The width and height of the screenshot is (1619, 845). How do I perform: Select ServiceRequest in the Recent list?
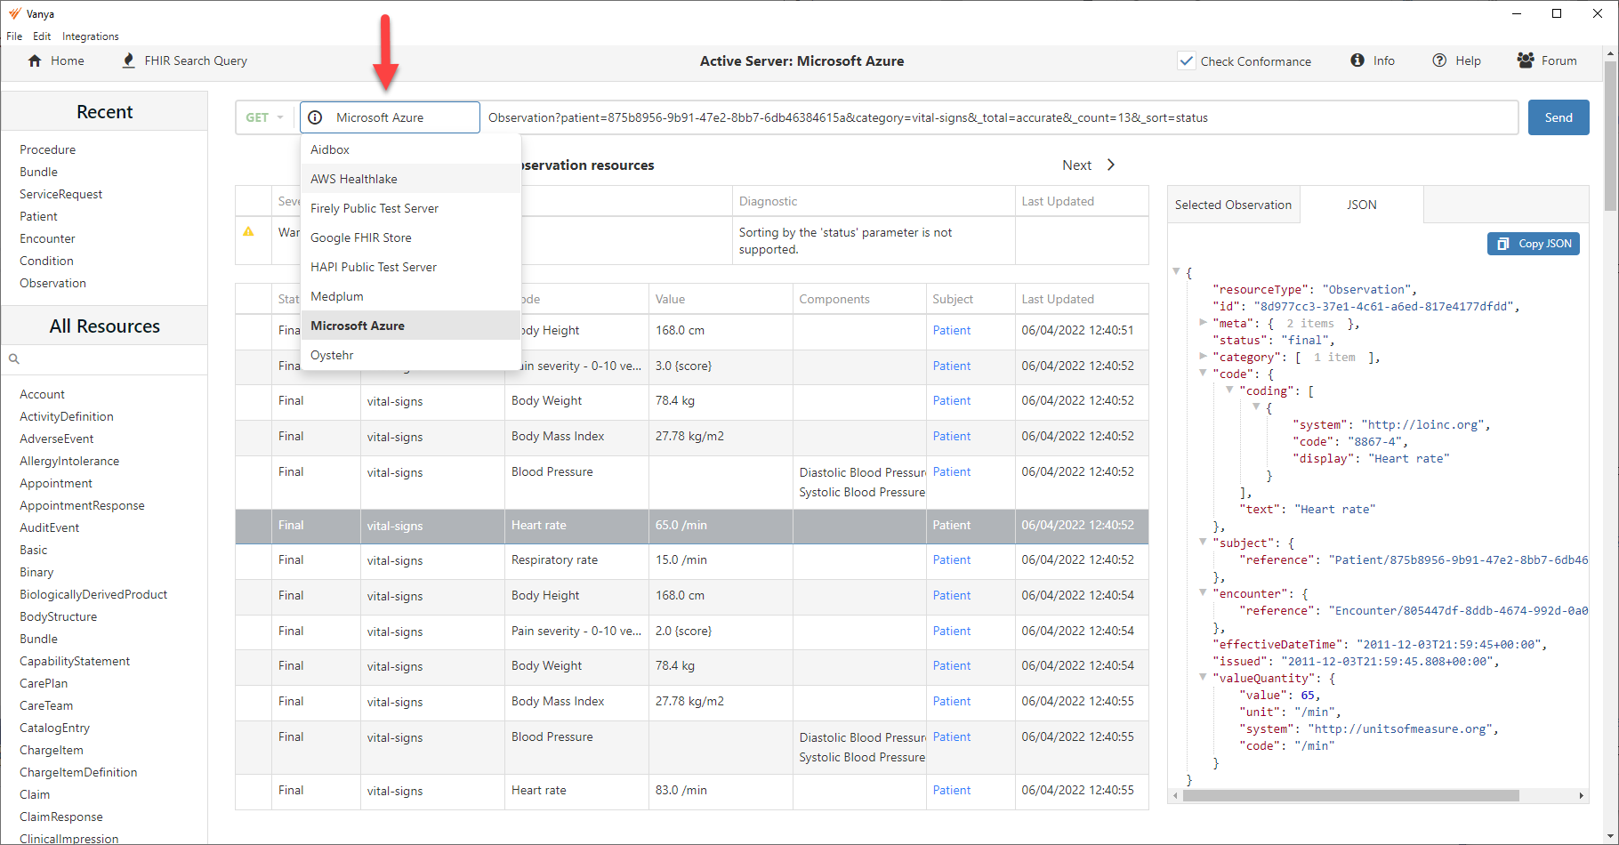(60, 194)
